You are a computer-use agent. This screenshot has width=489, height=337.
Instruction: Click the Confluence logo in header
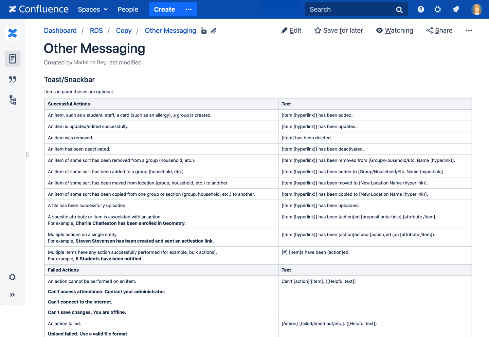39,9
